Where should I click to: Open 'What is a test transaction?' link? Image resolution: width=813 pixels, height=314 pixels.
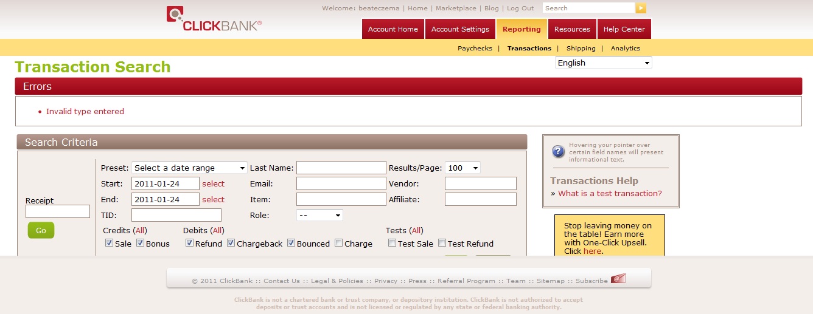[610, 194]
